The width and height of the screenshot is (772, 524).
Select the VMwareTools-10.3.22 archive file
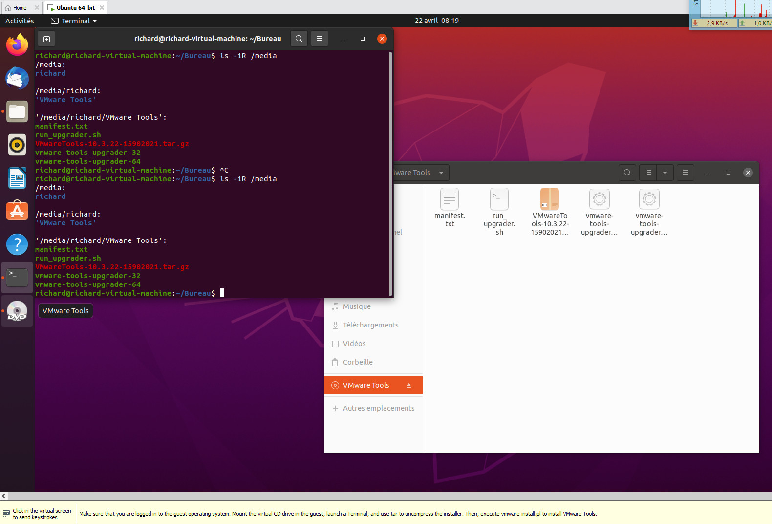pyautogui.click(x=550, y=199)
